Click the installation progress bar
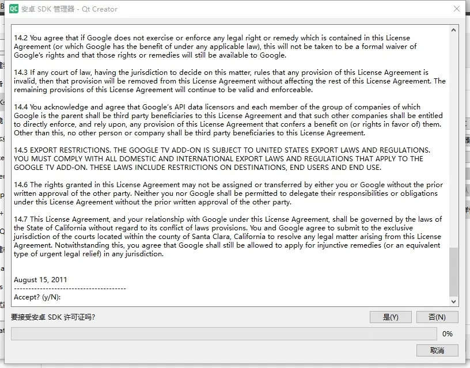Viewport: 470px width, 368px height. pyautogui.click(x=223, y=333)
